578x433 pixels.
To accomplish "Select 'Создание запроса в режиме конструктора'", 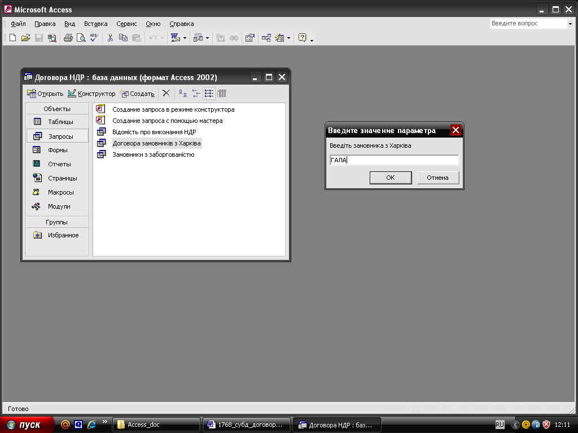I will point(165,109).
